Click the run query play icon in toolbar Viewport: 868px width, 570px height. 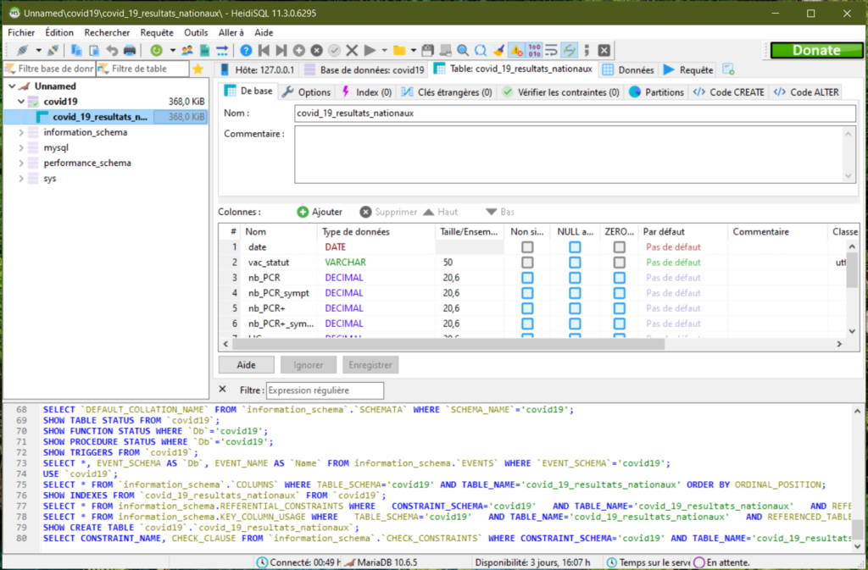click(x=370, y=51)
